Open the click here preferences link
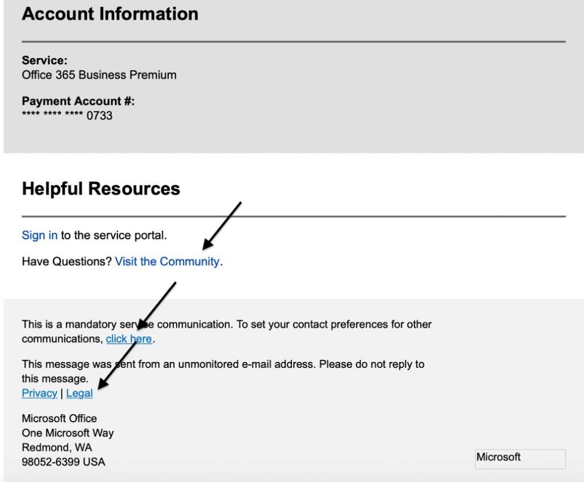584x482 pixels. click(x=129, y=338)
